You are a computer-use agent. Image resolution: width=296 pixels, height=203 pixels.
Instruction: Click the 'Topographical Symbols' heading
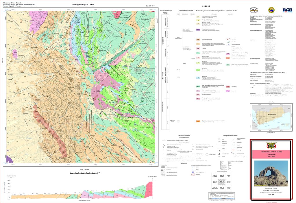pyautogui.click(x=230, y=135)
